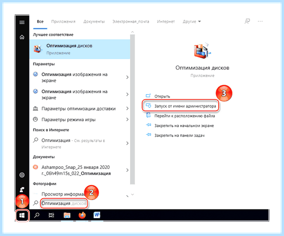Open Параметры оптимизации доставки result
This screenshot has width=284, height=236.
click(80, 109)
